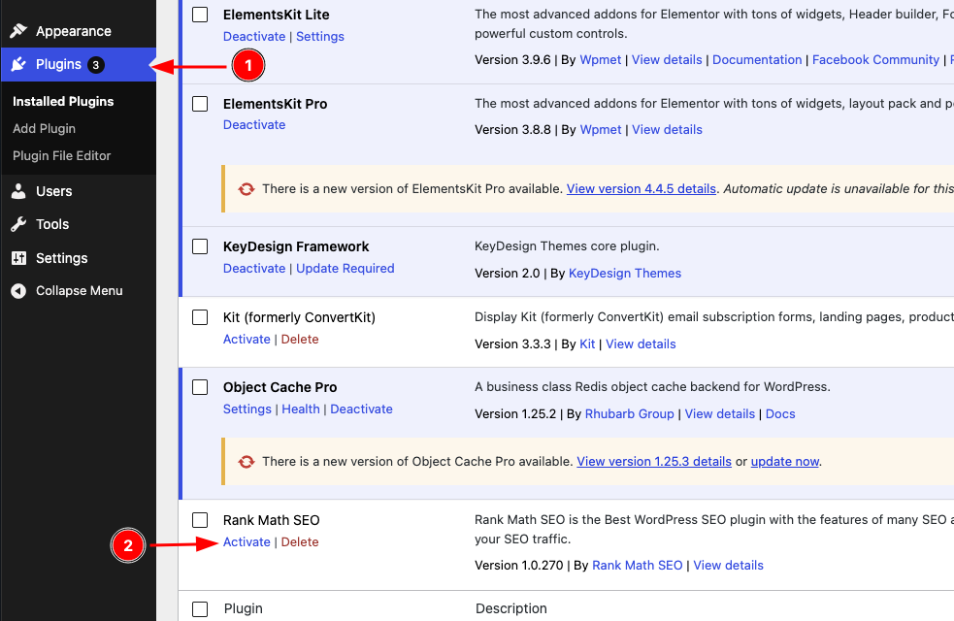Screen dimensions: 954x621
Task: Open the Add Plugin submenu
Action: (x=44, y=128)
